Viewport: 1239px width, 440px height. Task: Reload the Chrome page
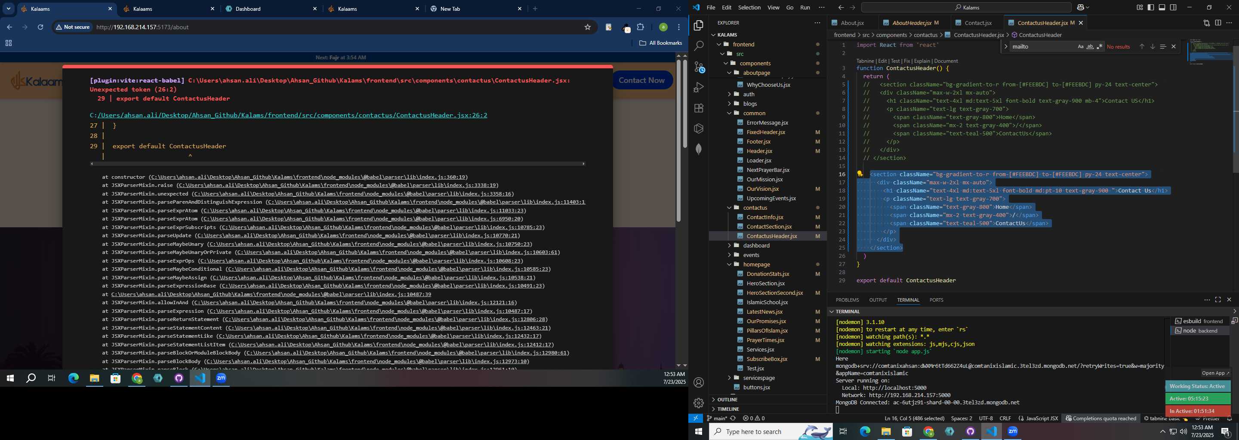coord(40,27)
